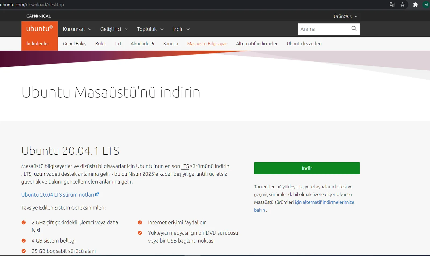
Task: Bookmark this page with the star icon
Action: 402,5
